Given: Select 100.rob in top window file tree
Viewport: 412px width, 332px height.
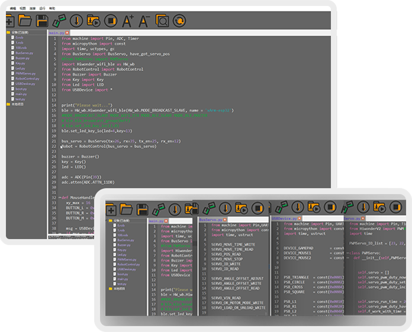Looking at the screenshot, I should (21, 48).
